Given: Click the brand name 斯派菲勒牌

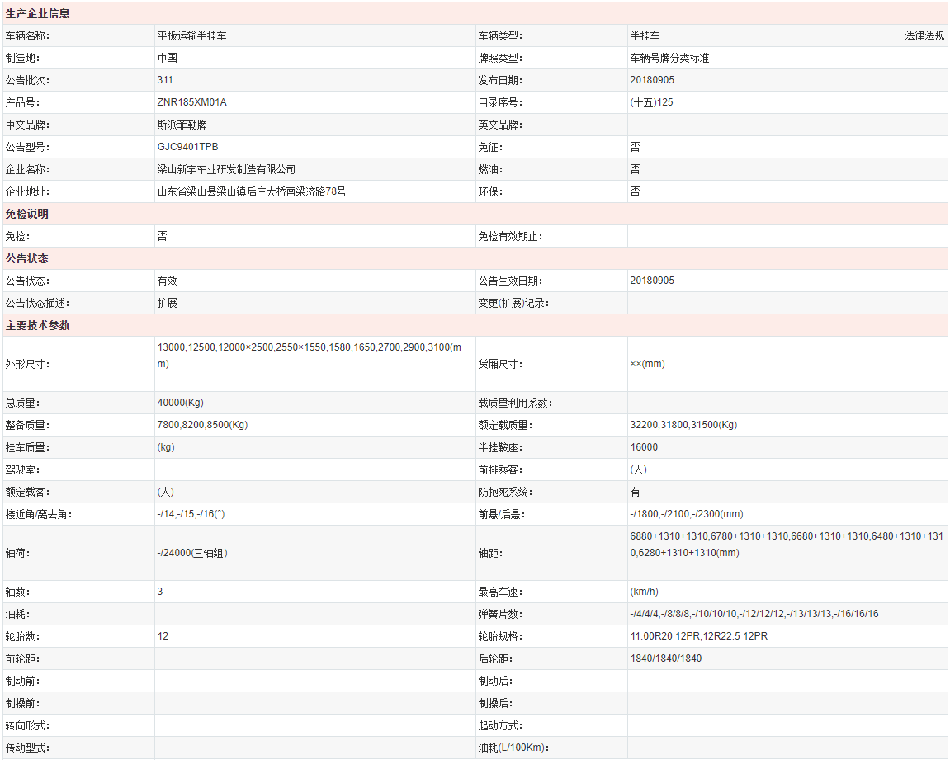Looking at the screenshot, I should click(x=182, y=125).
